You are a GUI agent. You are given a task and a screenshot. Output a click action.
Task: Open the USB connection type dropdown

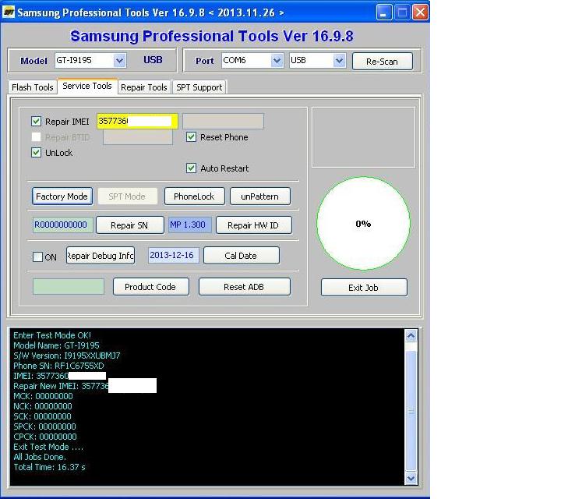(339, 61)
